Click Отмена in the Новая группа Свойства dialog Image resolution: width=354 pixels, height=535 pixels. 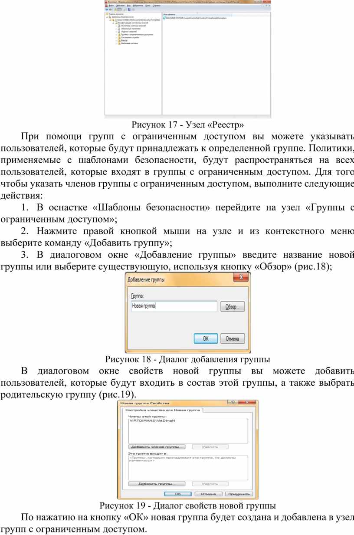208,494
